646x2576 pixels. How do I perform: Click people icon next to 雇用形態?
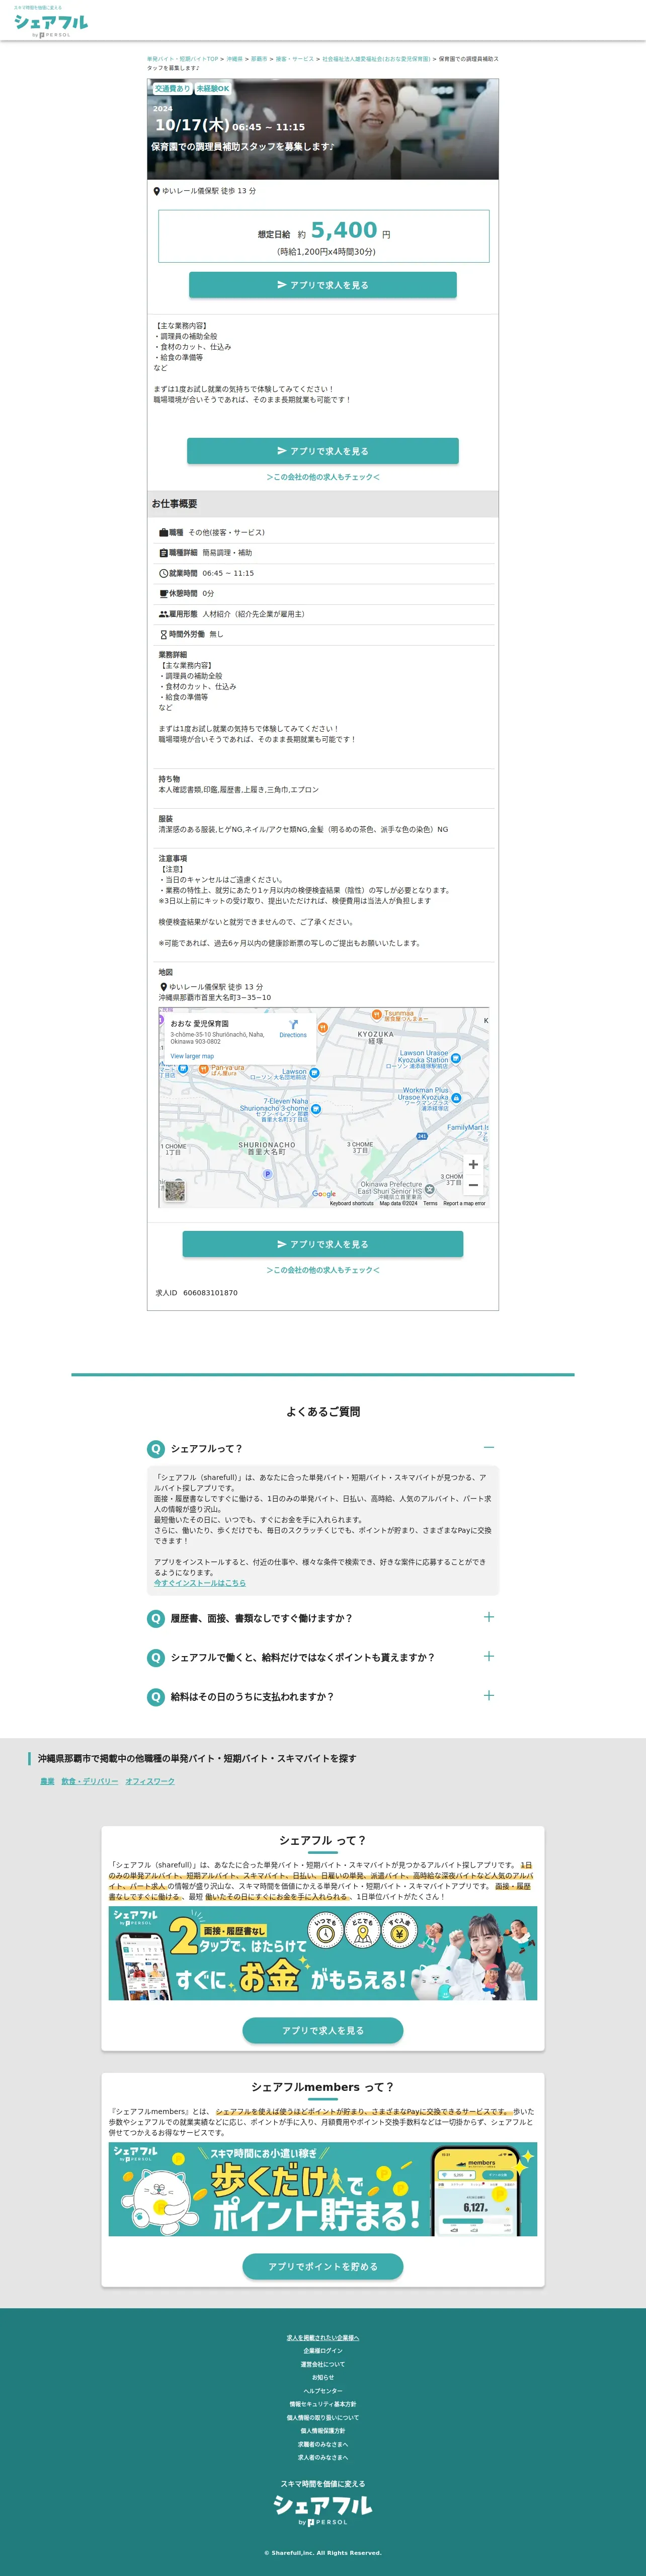[163, 614]
